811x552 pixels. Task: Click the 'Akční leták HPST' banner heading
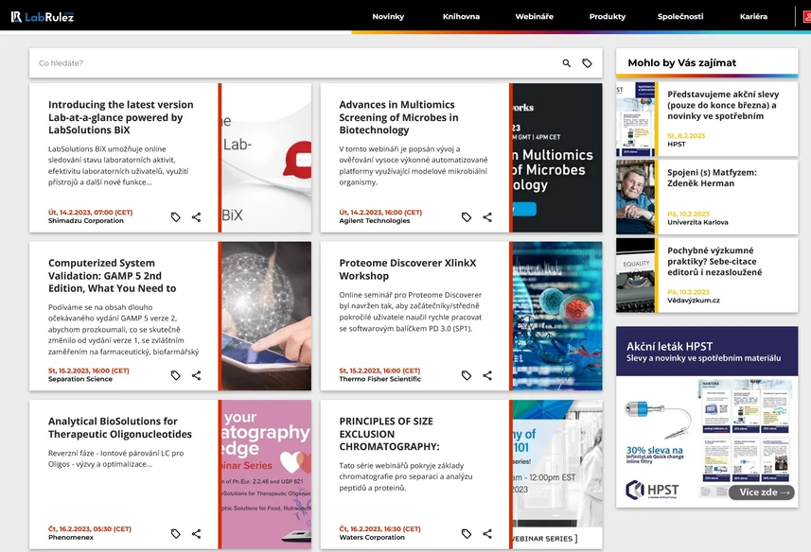point(669,347)
